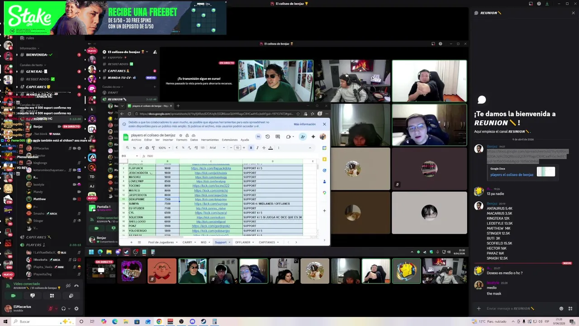Open the https://kick.com/tocino322 link
Image resolution: width=579 pixels, height=326 pixels.
click(x=211, y=186)
